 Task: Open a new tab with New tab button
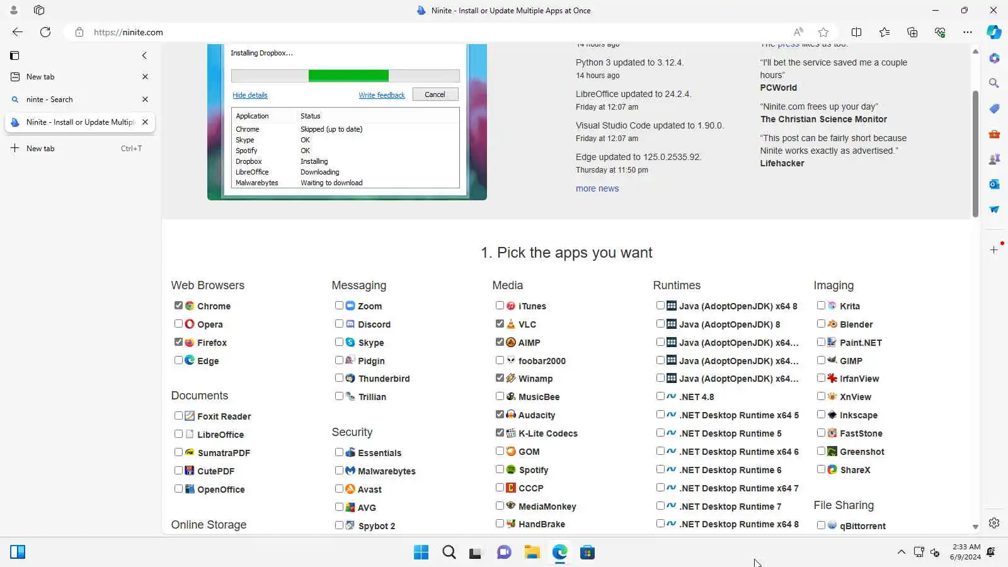click(79, 149)
